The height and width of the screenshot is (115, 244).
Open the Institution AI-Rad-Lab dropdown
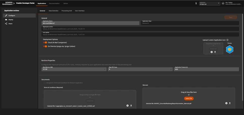[x=209, y=4]
